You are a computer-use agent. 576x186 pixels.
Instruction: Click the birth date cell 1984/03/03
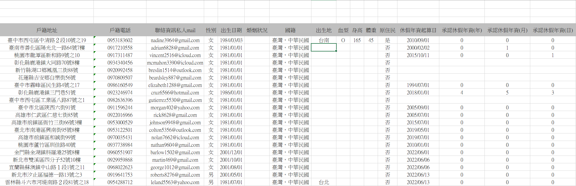[231, 40]
